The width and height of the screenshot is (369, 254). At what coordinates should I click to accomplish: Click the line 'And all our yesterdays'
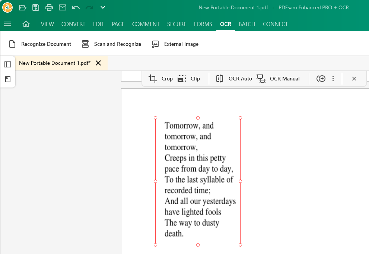click(200, 201)
